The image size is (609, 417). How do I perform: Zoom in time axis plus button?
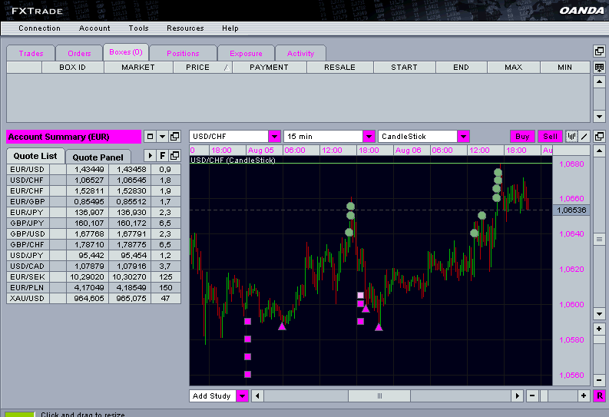pos(584,396)
